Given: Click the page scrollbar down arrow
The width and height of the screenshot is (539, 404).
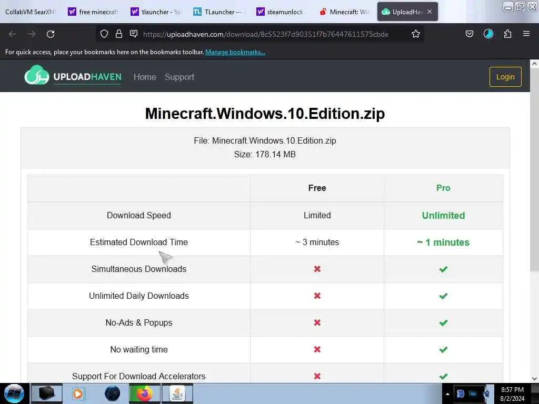Looking at the screenshot, I should pos(534,379).
